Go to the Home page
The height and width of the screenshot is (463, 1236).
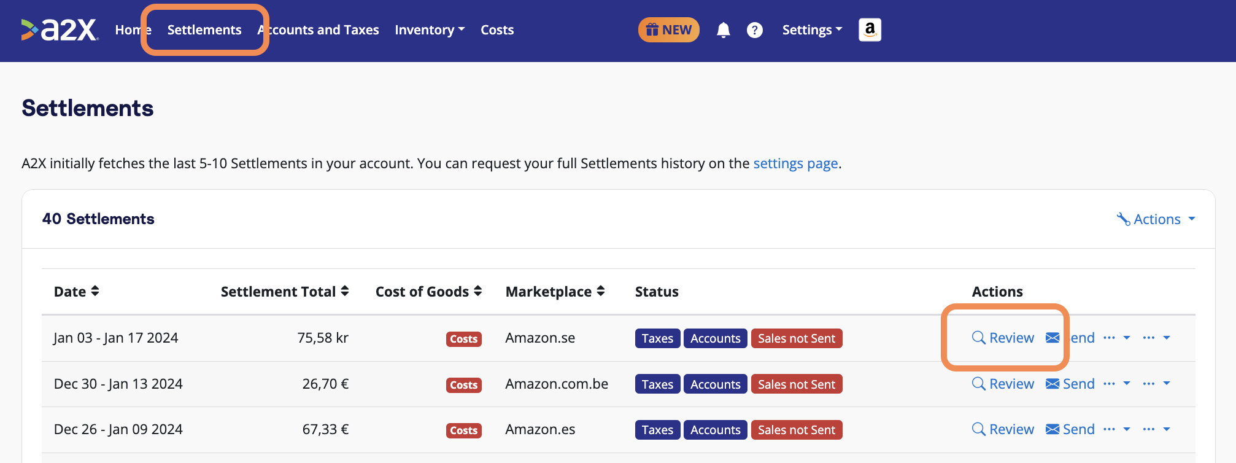coord(133,30)
